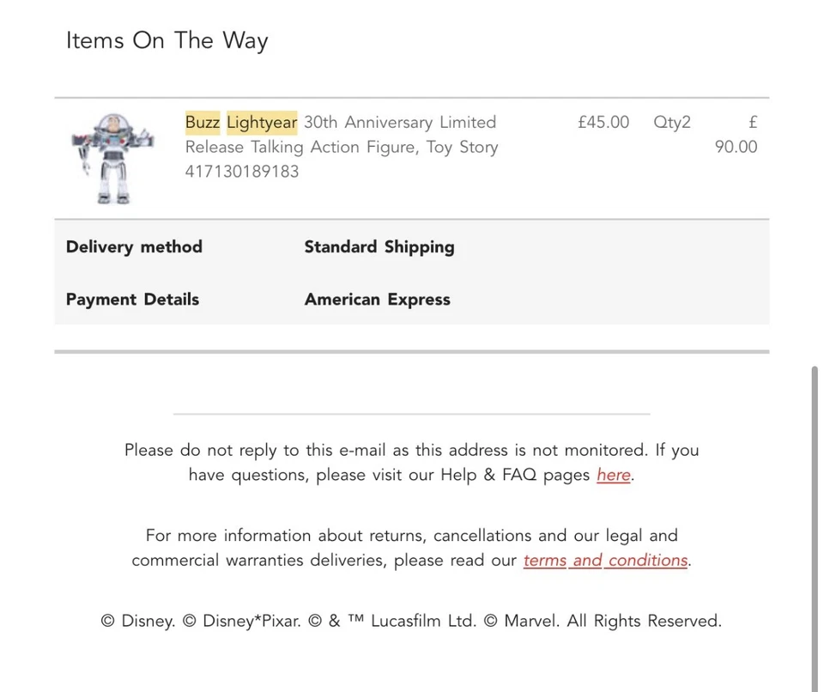Click the 90.00 total price
The image size is (824, 692).
(736, 147)
